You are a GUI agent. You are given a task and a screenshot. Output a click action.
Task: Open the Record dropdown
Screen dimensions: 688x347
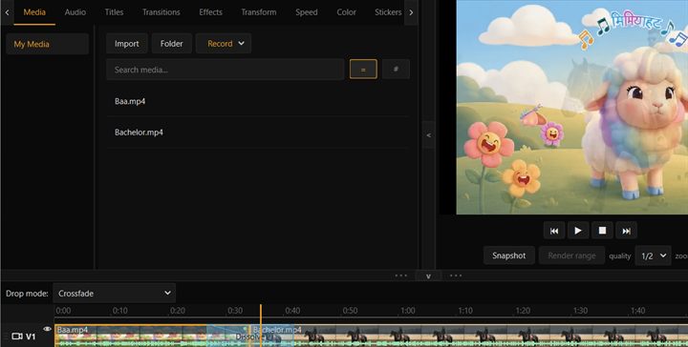[x=224, y=43]
